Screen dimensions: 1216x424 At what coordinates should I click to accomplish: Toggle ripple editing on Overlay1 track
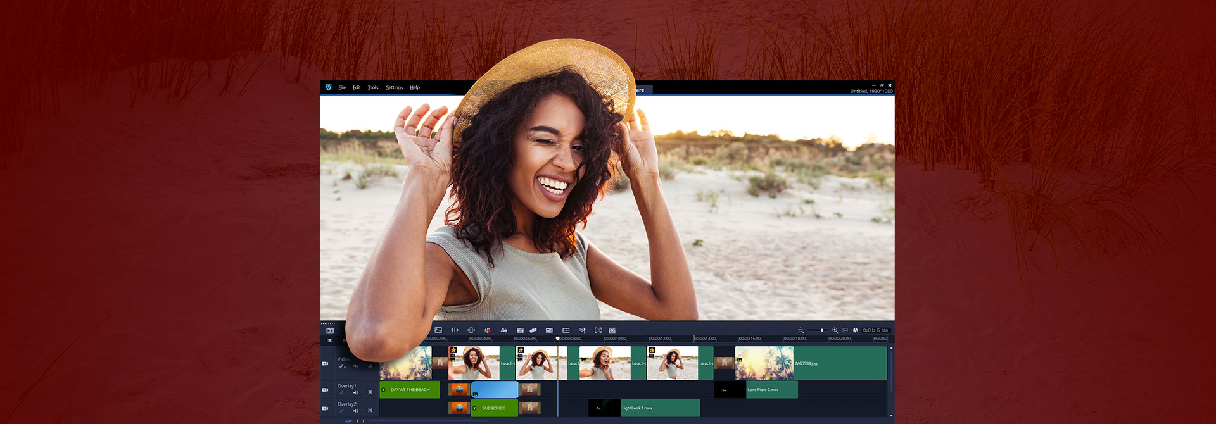click(370, 392)
